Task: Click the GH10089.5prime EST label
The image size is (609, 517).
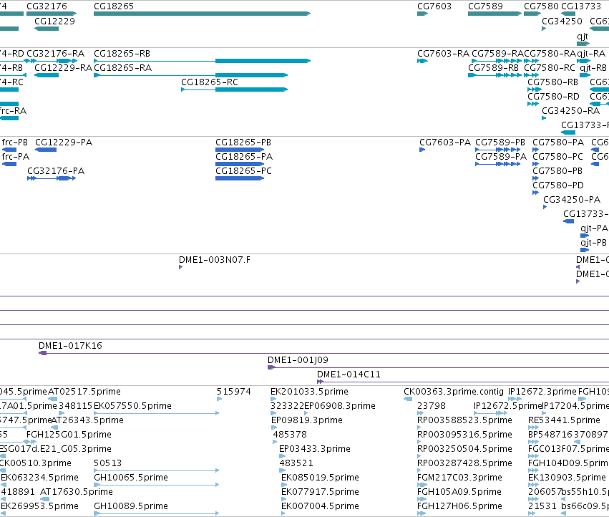Action: click(131, 506)
